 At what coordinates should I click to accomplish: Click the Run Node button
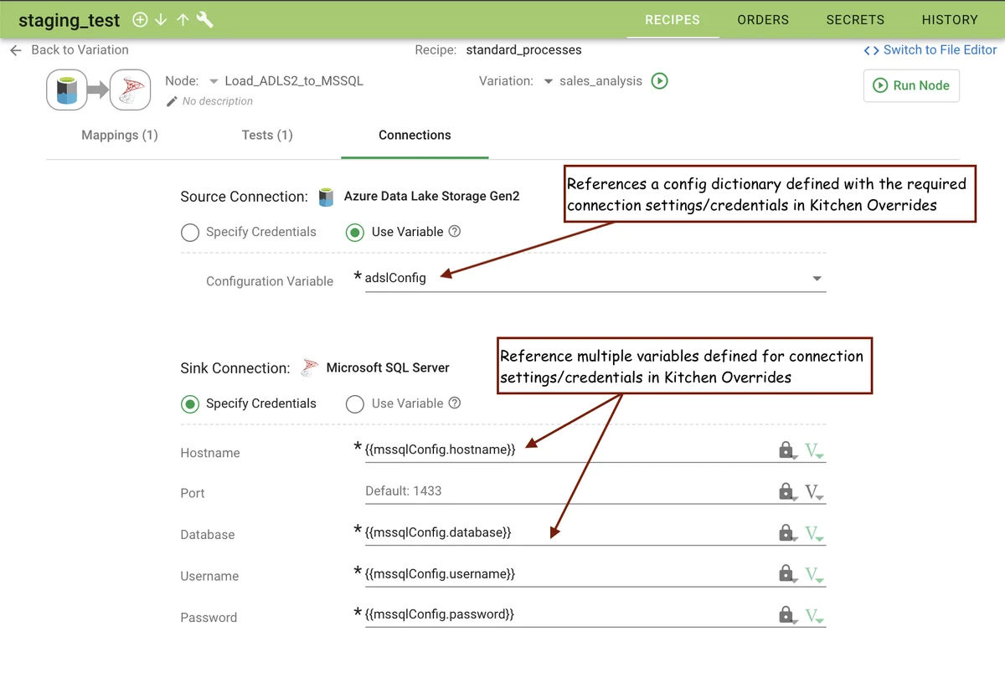pos(911,85)
